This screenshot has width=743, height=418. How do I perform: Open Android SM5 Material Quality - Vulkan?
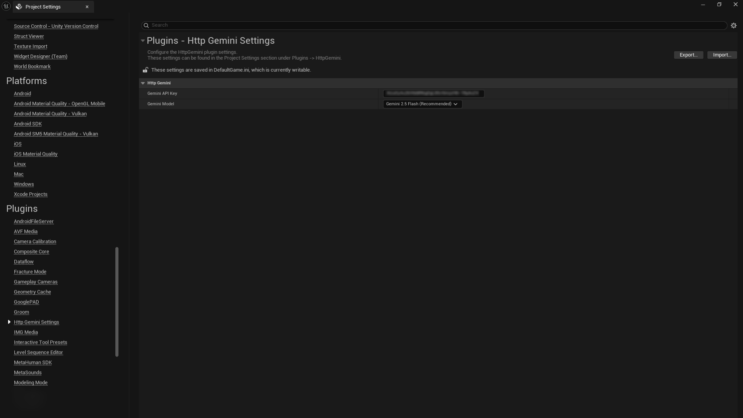(56, 134)
